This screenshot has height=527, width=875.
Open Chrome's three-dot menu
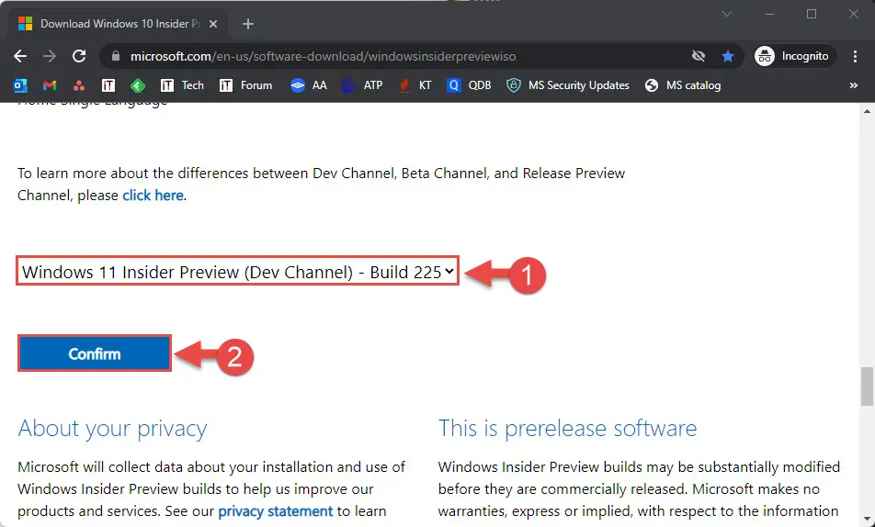[855, 56]
